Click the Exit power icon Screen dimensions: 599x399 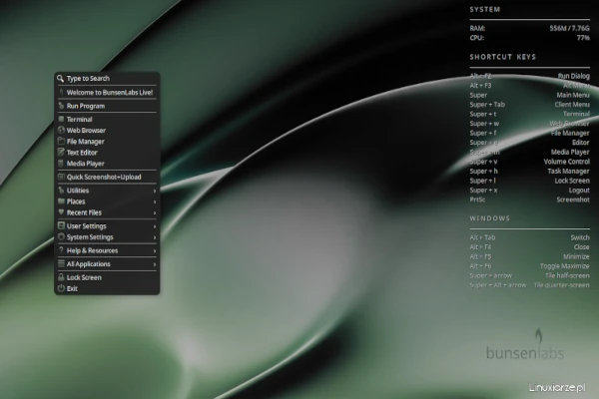(x=61, y=288)
